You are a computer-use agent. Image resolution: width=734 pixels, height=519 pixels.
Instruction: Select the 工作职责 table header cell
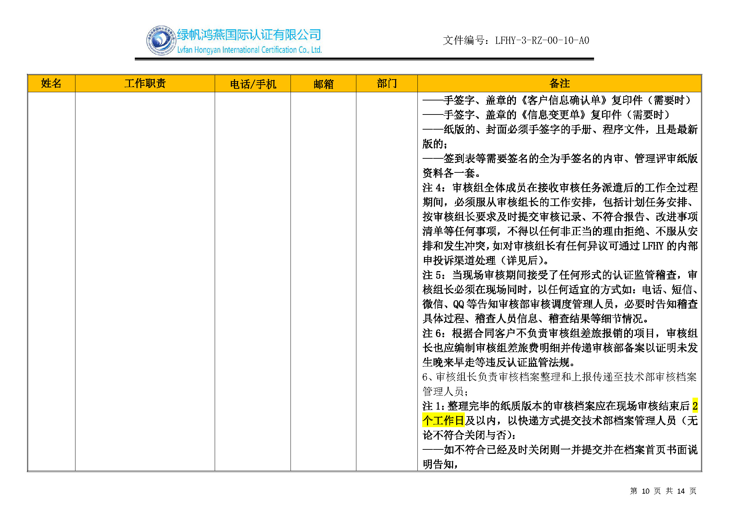[x=145, y=83]
